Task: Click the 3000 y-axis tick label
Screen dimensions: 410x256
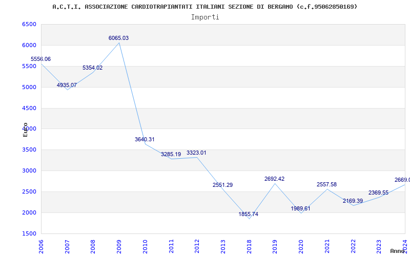Action: coord(29,170)
